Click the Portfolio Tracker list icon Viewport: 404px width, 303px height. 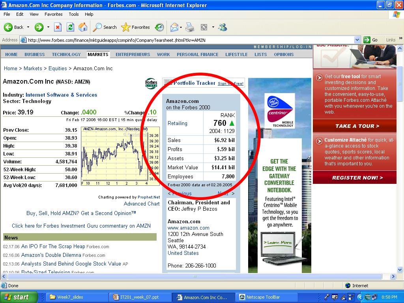[168, 83]
